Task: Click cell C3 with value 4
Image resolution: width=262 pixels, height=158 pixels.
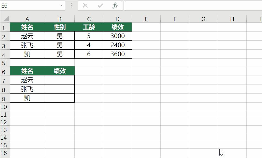Action: (x=89, y=45)
